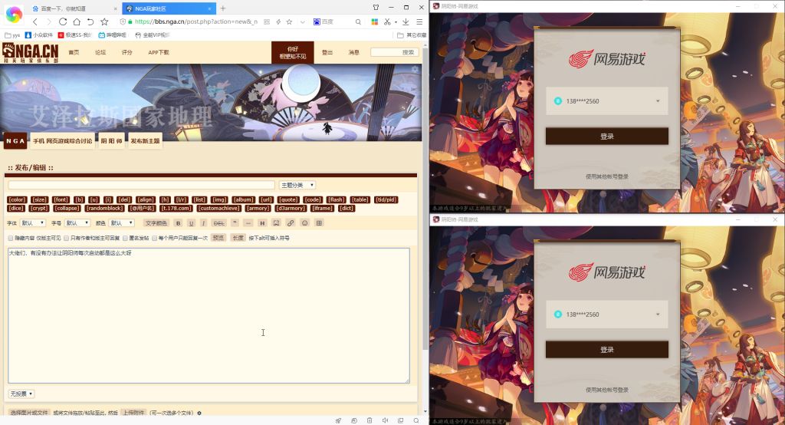
Task: Apply underline with the U editor icon
Action: [x=191, y=223]
